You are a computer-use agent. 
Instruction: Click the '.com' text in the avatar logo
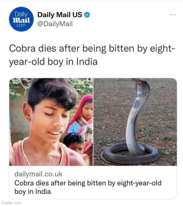pyautogui.click(x=21, y=25)
